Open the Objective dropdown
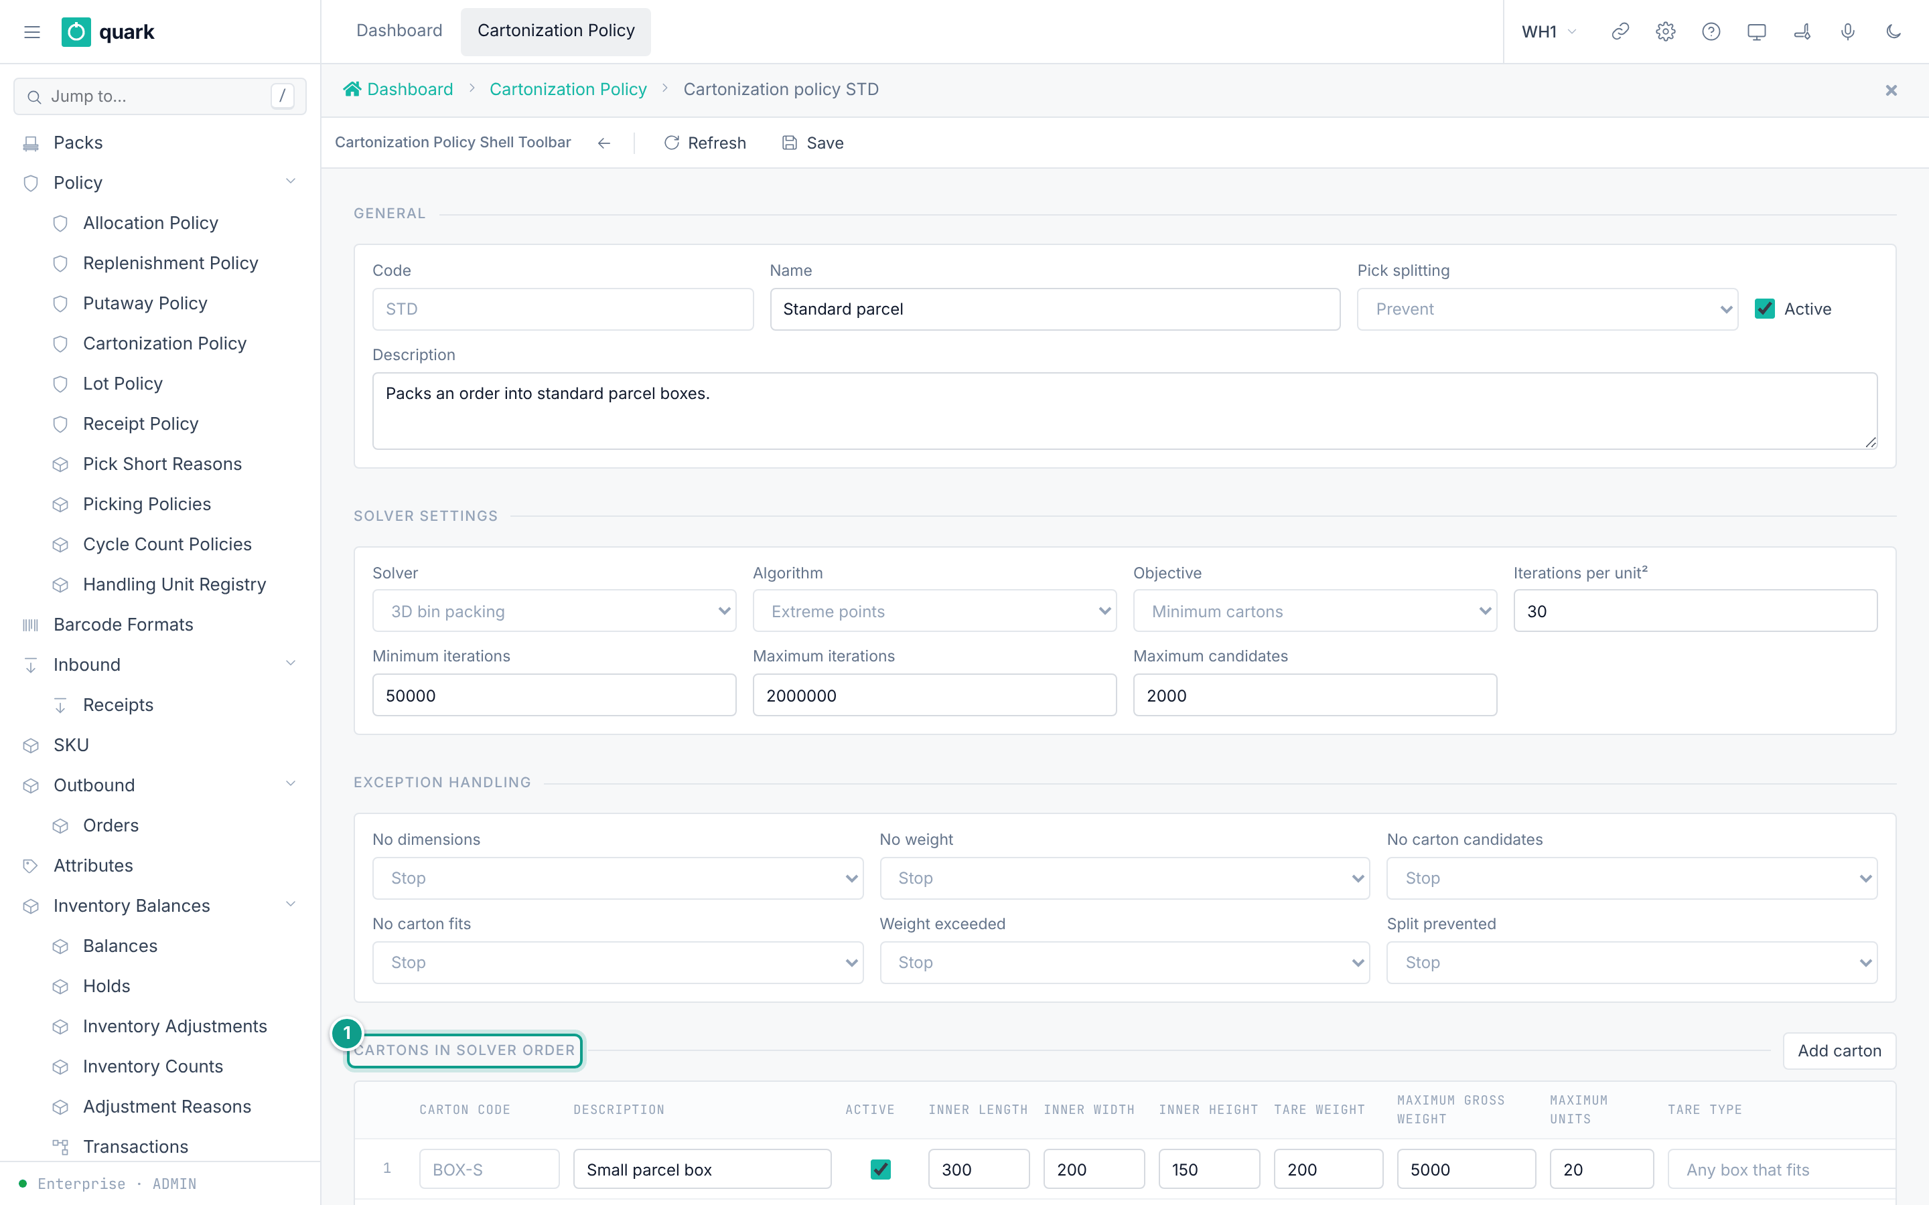The height and width of the screenshot is (1205, 1929). 1314,611
